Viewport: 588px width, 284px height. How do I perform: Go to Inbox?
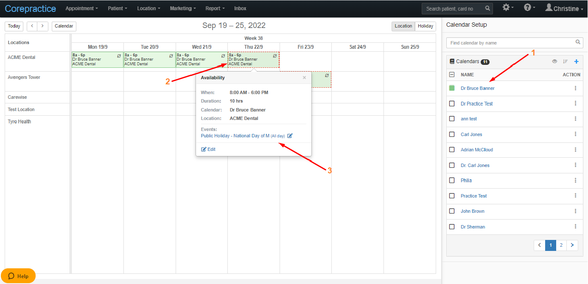pyautogui.click(x=240, y=8)
